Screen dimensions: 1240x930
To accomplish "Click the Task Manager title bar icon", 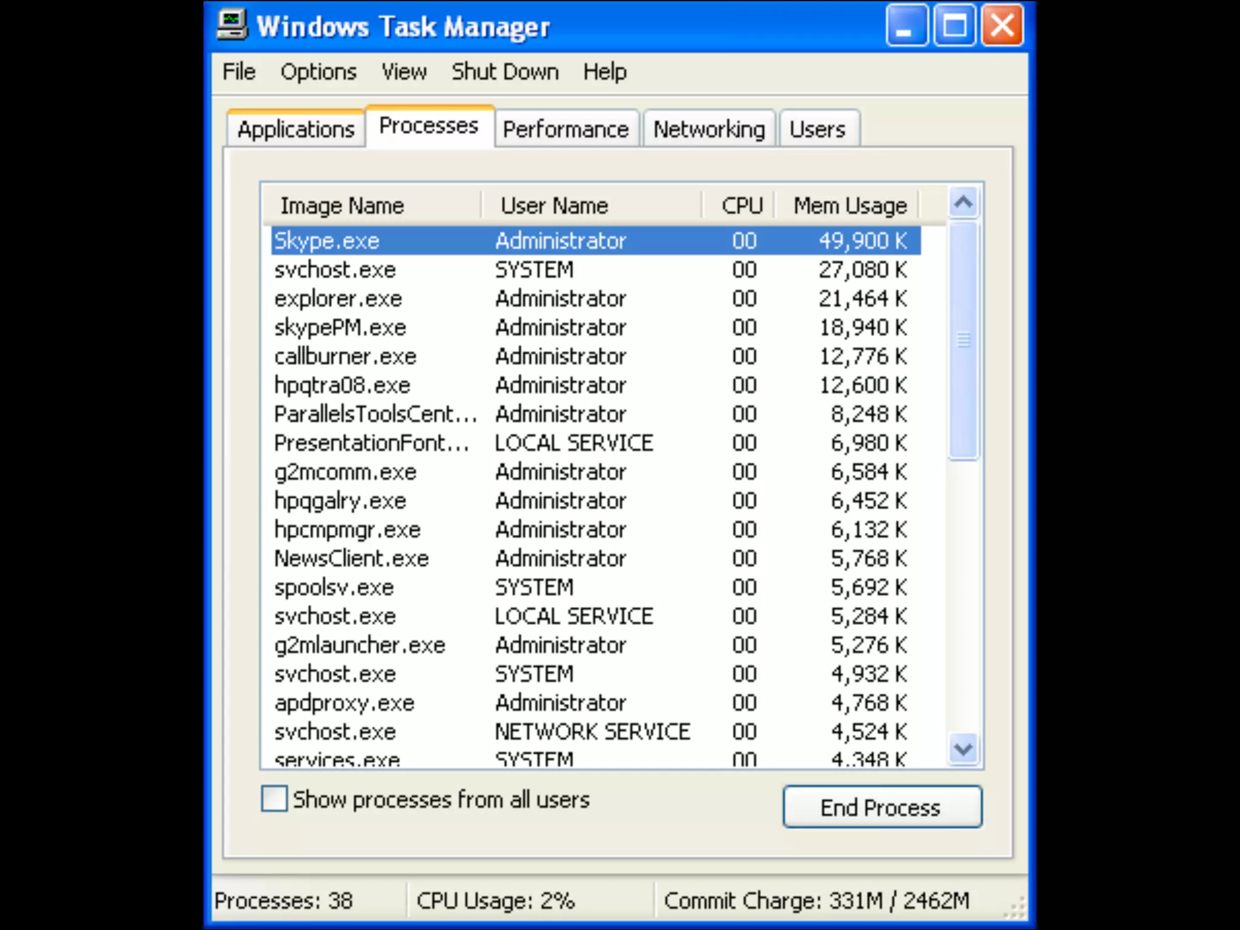I will coord(232,25).
